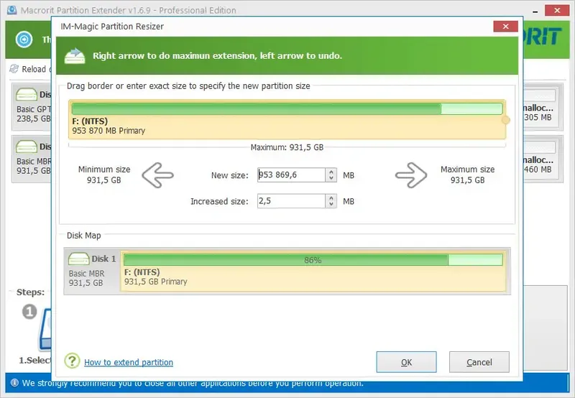Open How to extend partition link
Viewport: 575px width, 398px height.
pyautogui.click(x=129, y=362)
